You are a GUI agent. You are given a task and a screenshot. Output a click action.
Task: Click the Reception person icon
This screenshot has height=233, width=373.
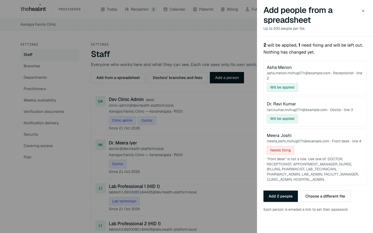(127, 9)
